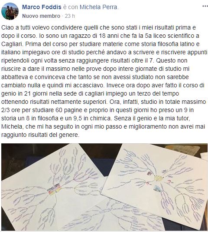Click the purple sketch left of the crown
Viewport: 208px width, 232px height.
pyautogui.click(x=150, y=173)
